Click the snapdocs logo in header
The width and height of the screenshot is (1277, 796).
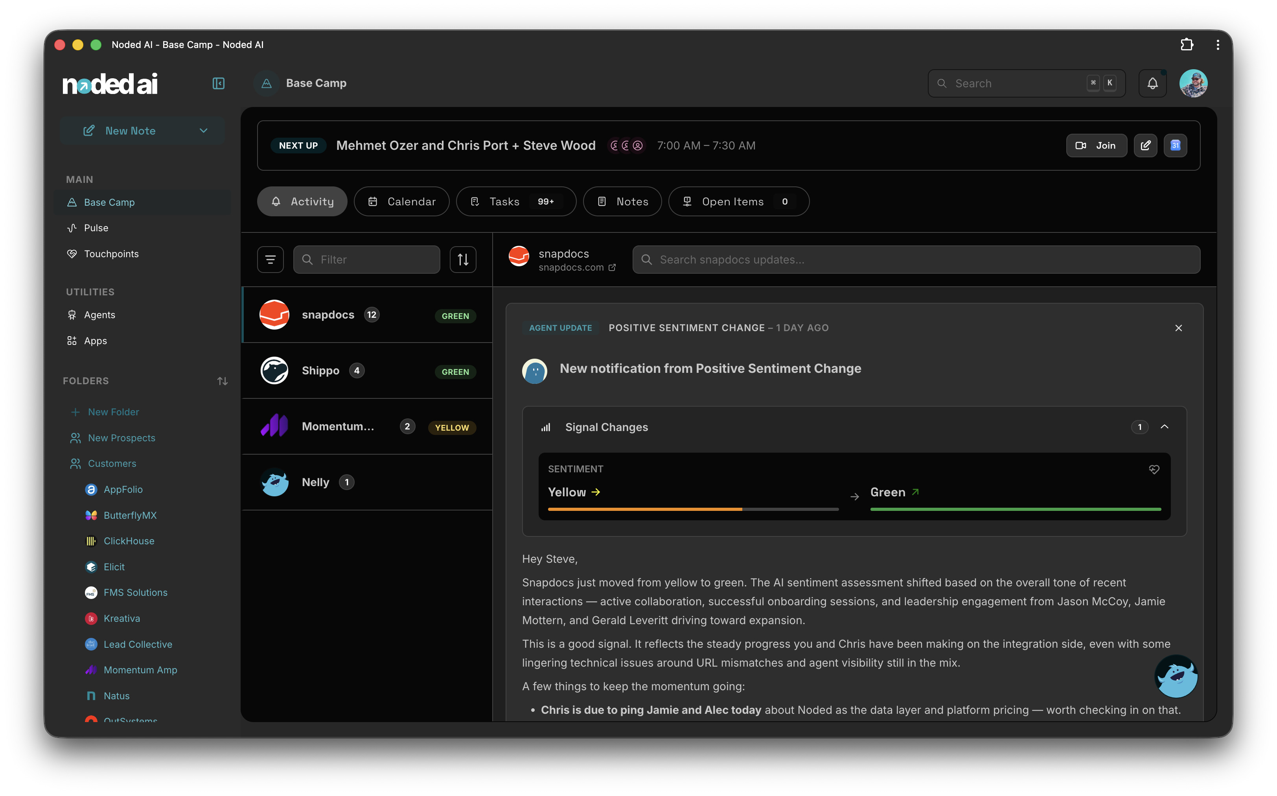click(x=519, y=256)
